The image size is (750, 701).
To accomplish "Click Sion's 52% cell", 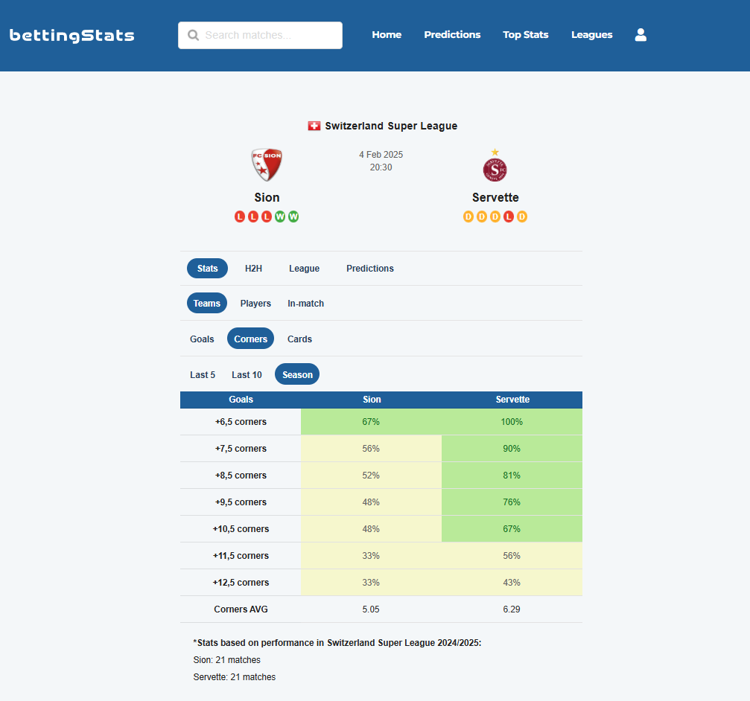I will 371,476.
